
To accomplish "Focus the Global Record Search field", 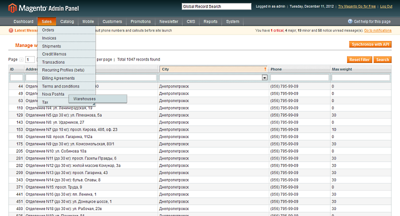I will tap(216, 6).
